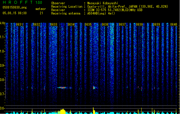
Task: Click the HROFFT 1.0.0 title text
Action: tap(22, 2)
